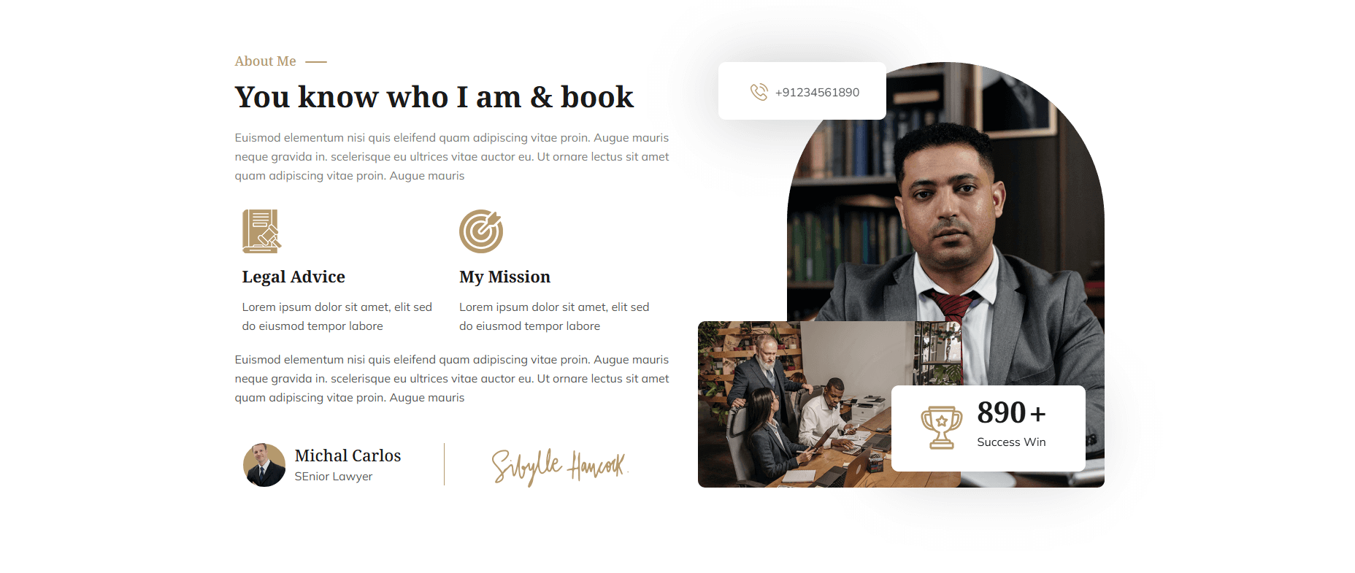Click the handwritten signature image
This screenshot has width=1355, height=573.
560,466
